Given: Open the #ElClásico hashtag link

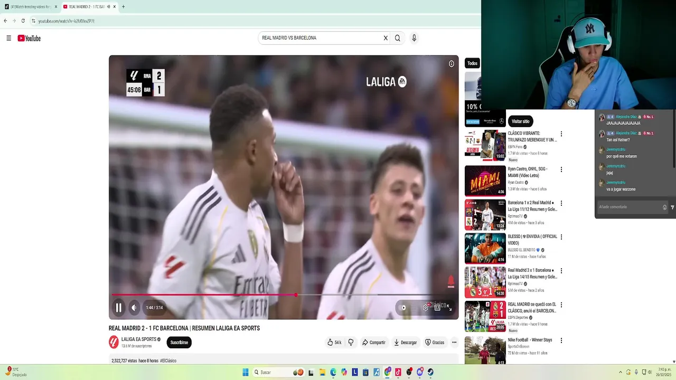Looking at the screenshot, I should pos(168,361).
